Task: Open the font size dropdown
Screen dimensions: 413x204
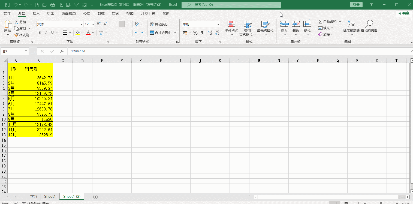Action: [x=93, y=24]
